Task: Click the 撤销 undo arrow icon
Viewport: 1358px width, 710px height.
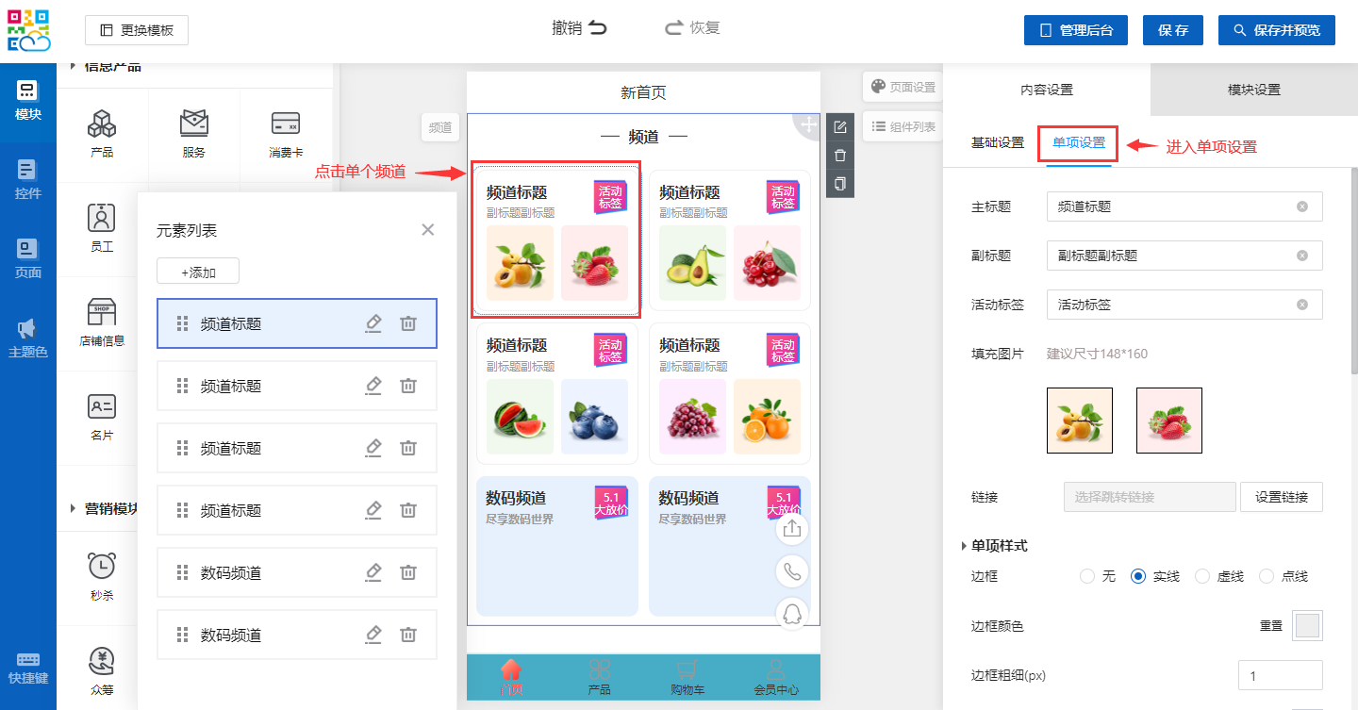Action: pyautogui.click(x=598, y=28)
